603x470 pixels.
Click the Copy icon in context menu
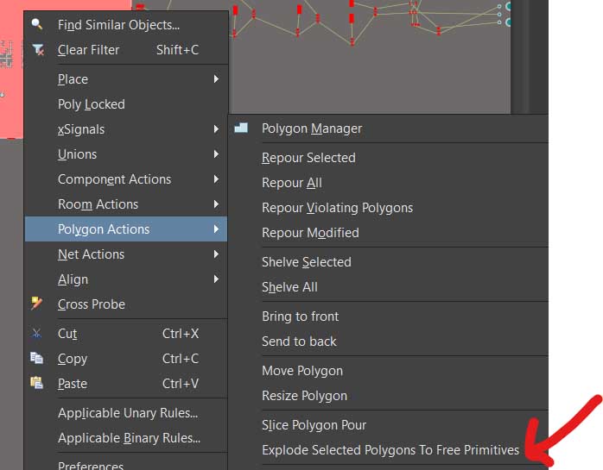[x=37, y=358]
